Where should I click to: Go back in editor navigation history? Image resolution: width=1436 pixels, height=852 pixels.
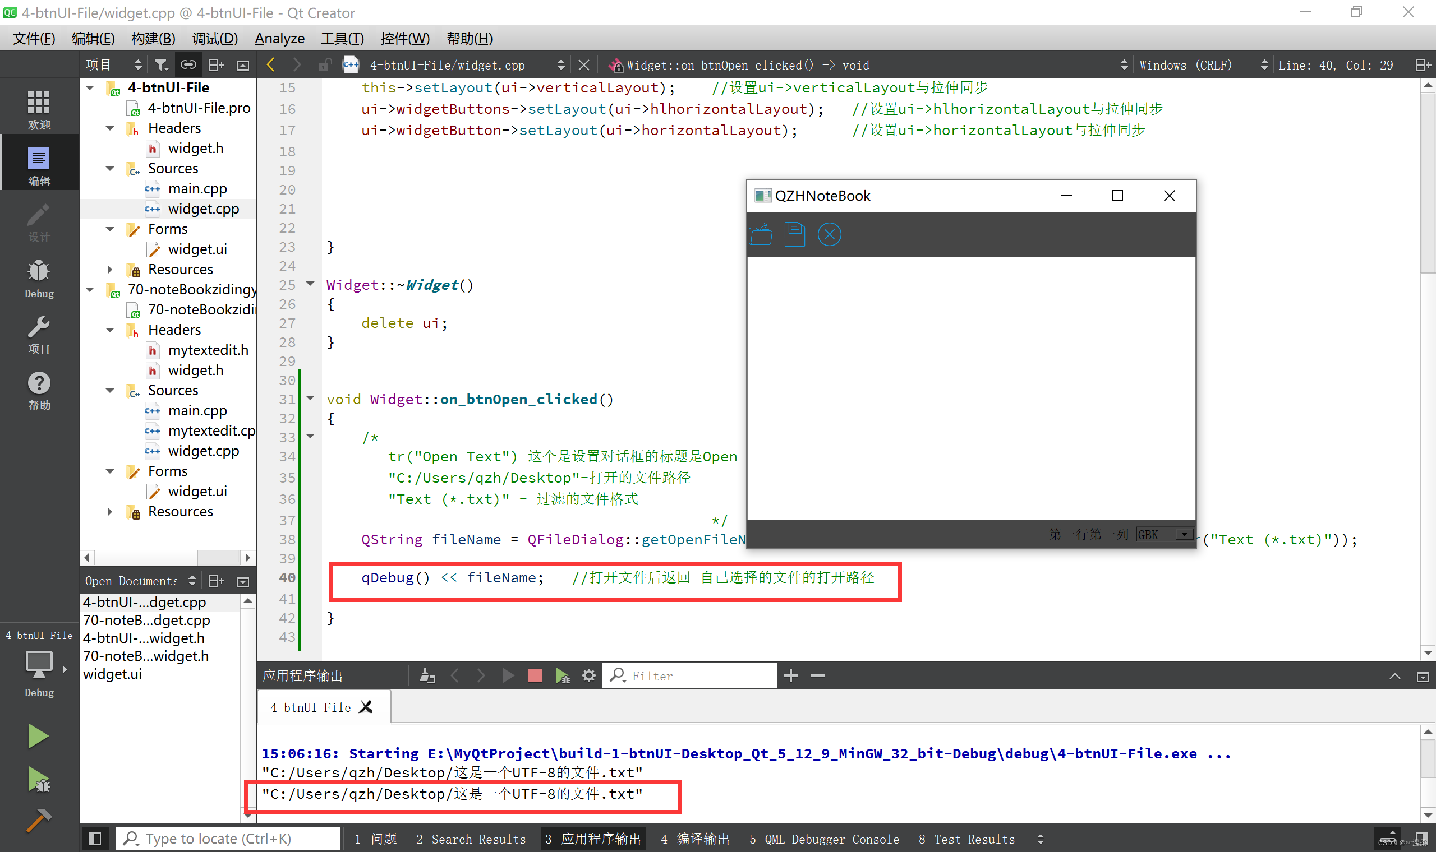pyautogui.click(x=271, y=65)
